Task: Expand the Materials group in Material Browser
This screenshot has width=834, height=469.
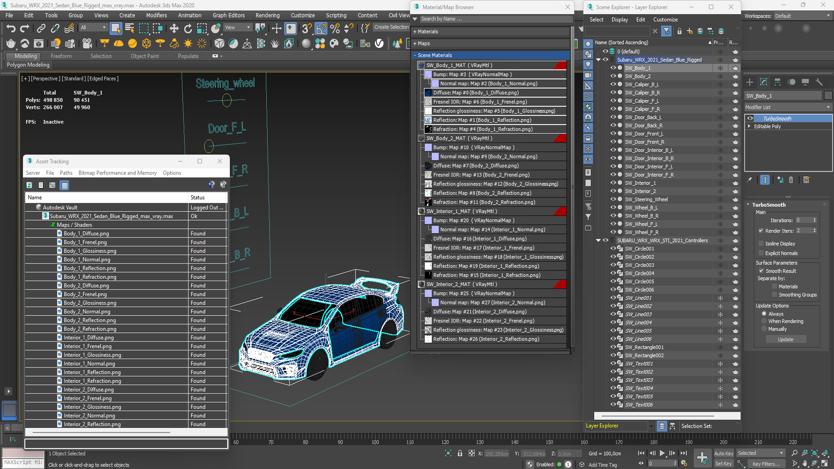Action: [415, 32]
